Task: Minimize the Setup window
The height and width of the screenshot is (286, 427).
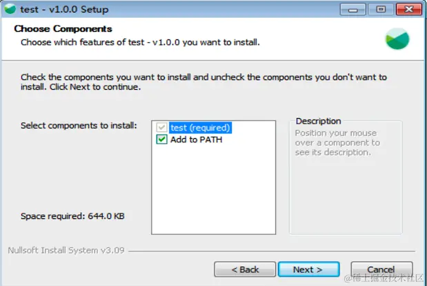Action: [x=353, y=10]
